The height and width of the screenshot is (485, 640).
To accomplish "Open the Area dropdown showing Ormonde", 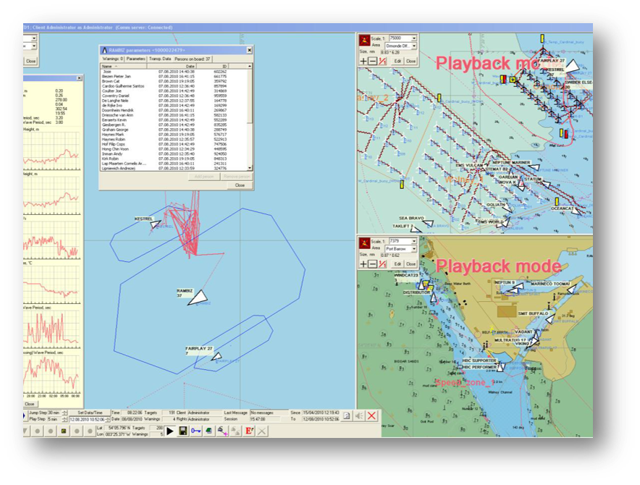I will pos(415,46).
